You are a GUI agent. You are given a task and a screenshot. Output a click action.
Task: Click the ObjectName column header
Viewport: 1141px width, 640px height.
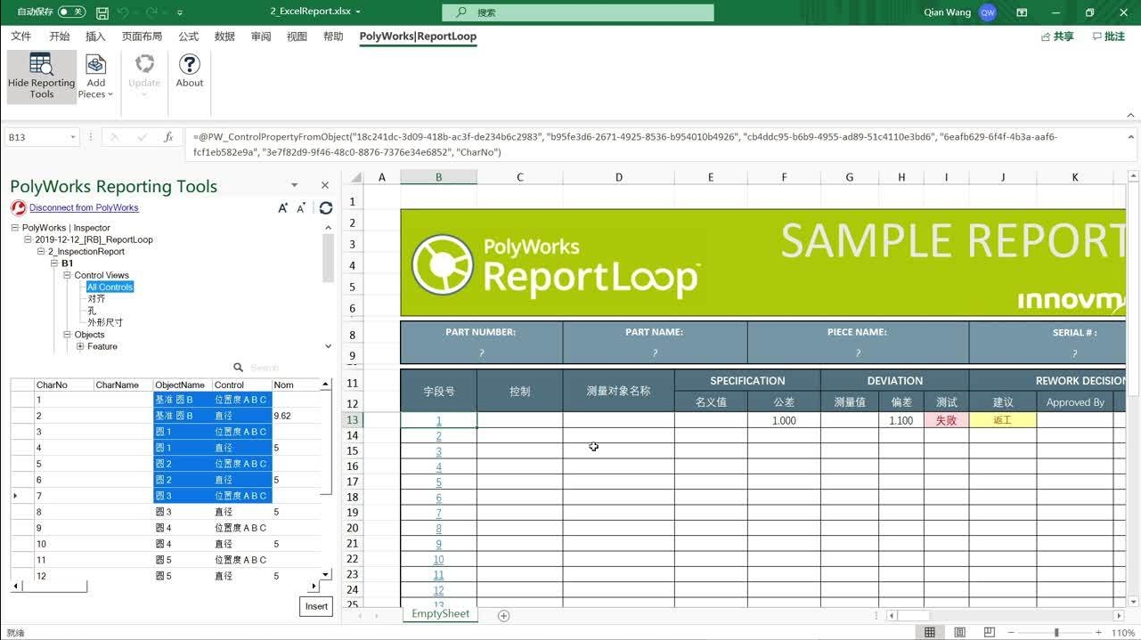pos(183,385)
